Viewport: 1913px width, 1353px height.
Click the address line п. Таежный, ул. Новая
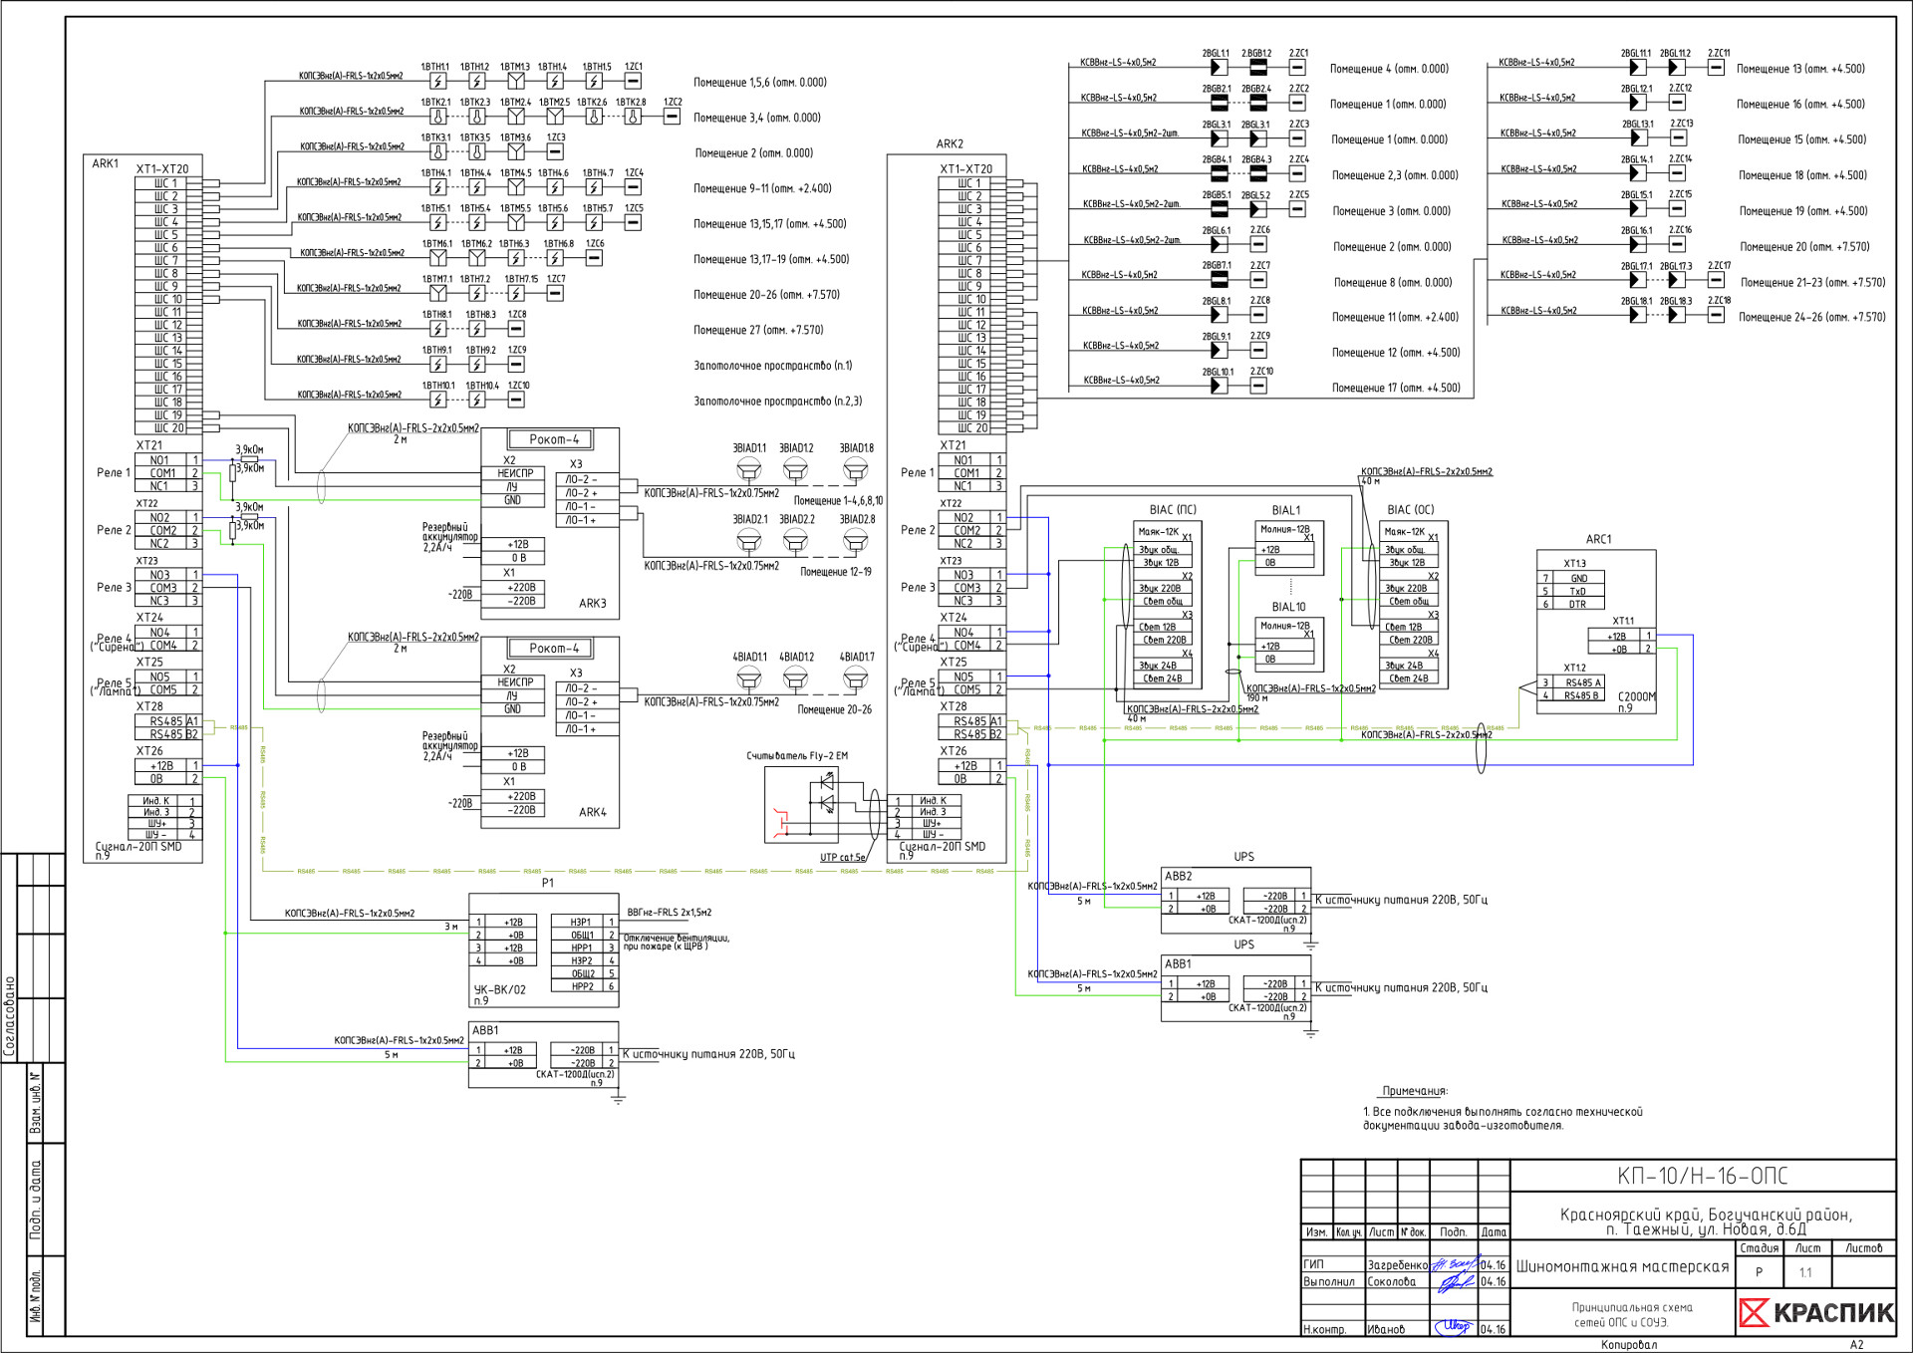tap(1705, 1229)
